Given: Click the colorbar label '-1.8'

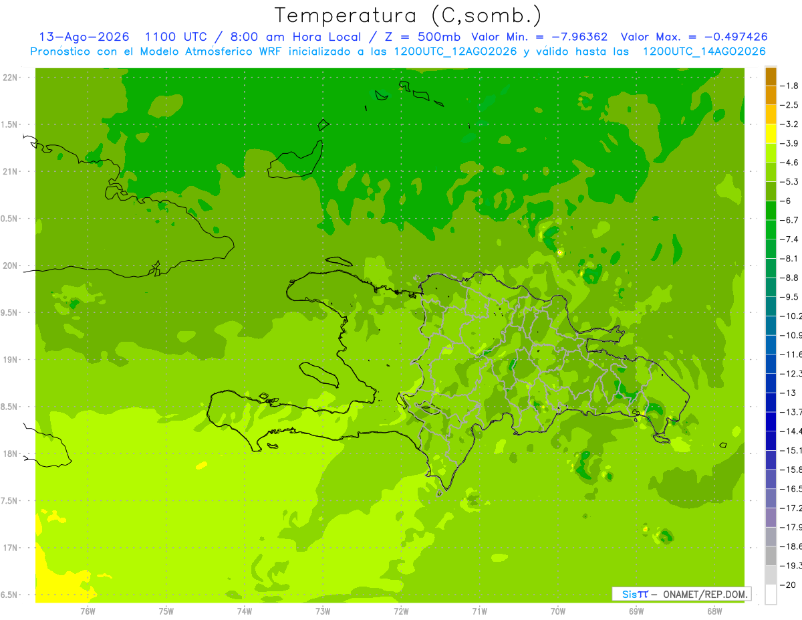Looking at the screenshot, I should (x=791, y=86).
